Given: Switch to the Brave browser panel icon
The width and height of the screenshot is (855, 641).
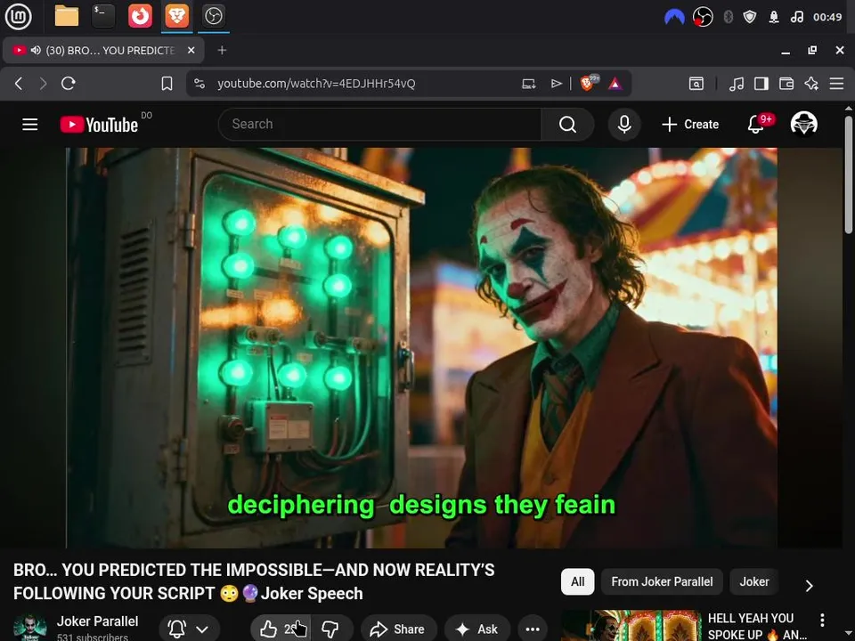Looking at the screenshot, I should pos(176,16).
